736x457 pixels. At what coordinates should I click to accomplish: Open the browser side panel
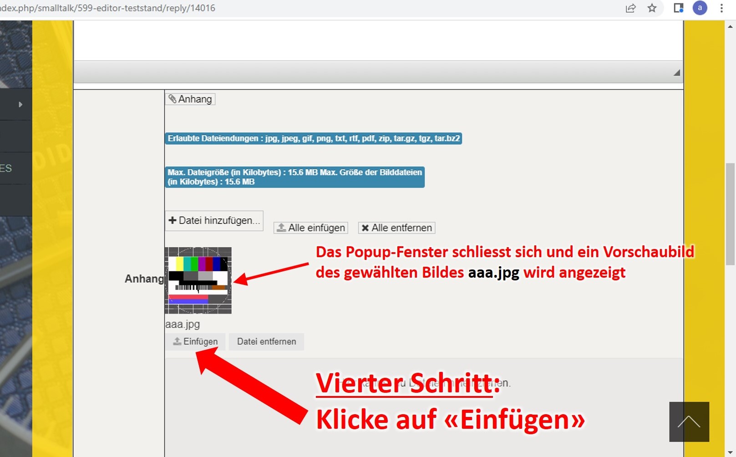(679, 8)
